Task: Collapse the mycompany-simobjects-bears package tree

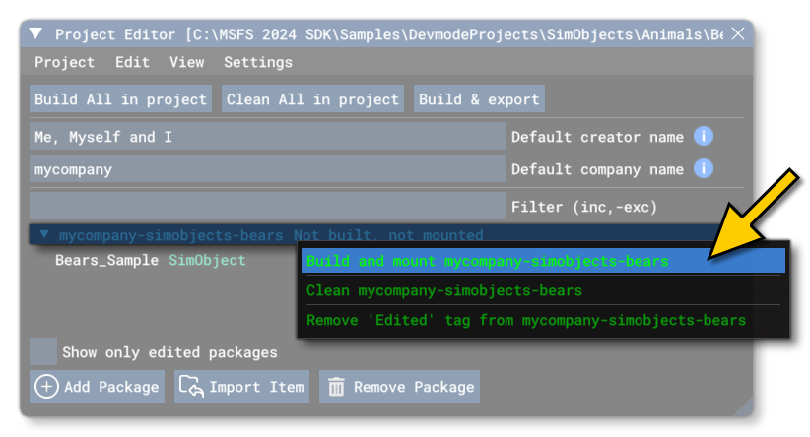Action: [44, 235]
